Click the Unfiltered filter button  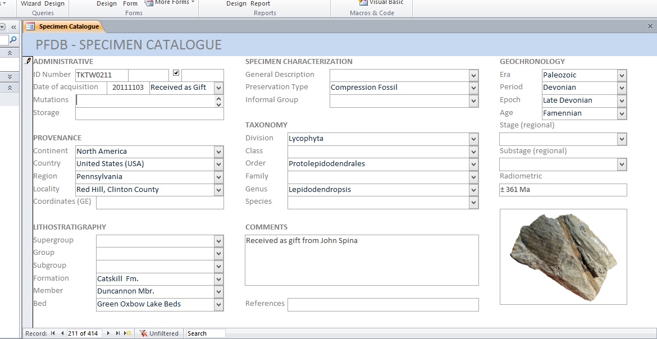point(159,333)
